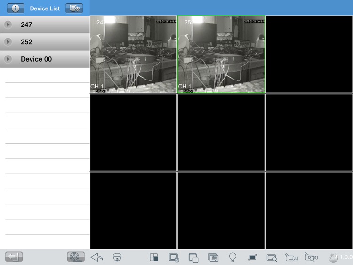Viewport: 353px width, 265px height.
Task: Open recorded video search camera icon
Action: [x=311, y=257]
